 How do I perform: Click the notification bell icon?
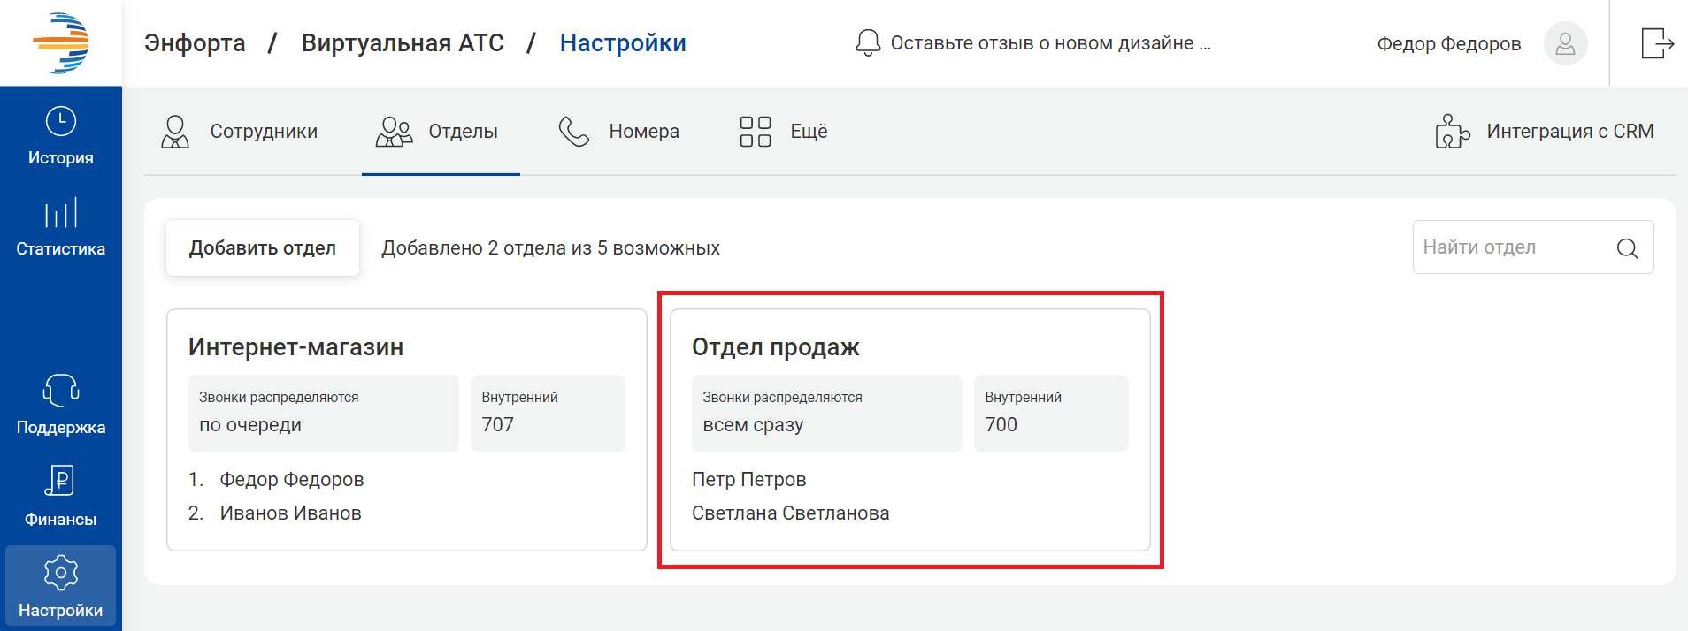pos(868,42)
